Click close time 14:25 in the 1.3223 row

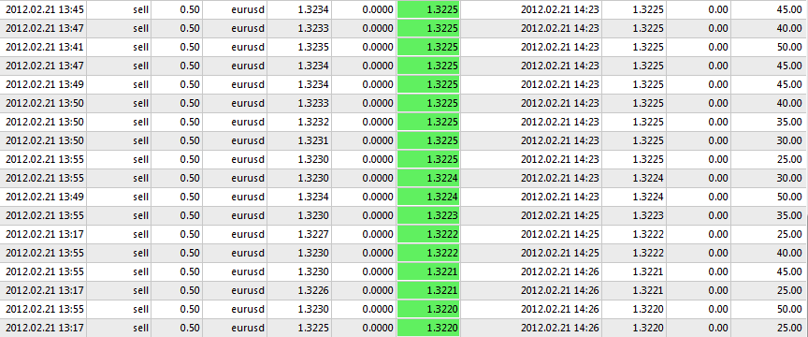560,215
